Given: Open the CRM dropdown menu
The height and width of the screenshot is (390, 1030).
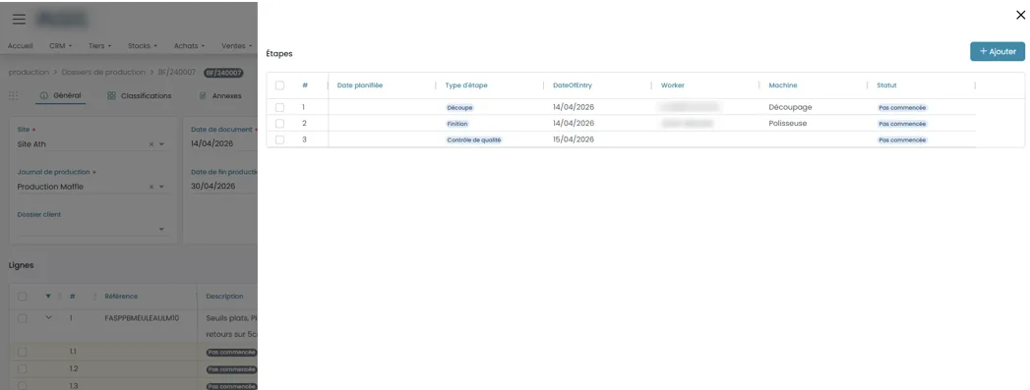Looking at the screenshot, I should pyautogui.click(x=60, y=46).
